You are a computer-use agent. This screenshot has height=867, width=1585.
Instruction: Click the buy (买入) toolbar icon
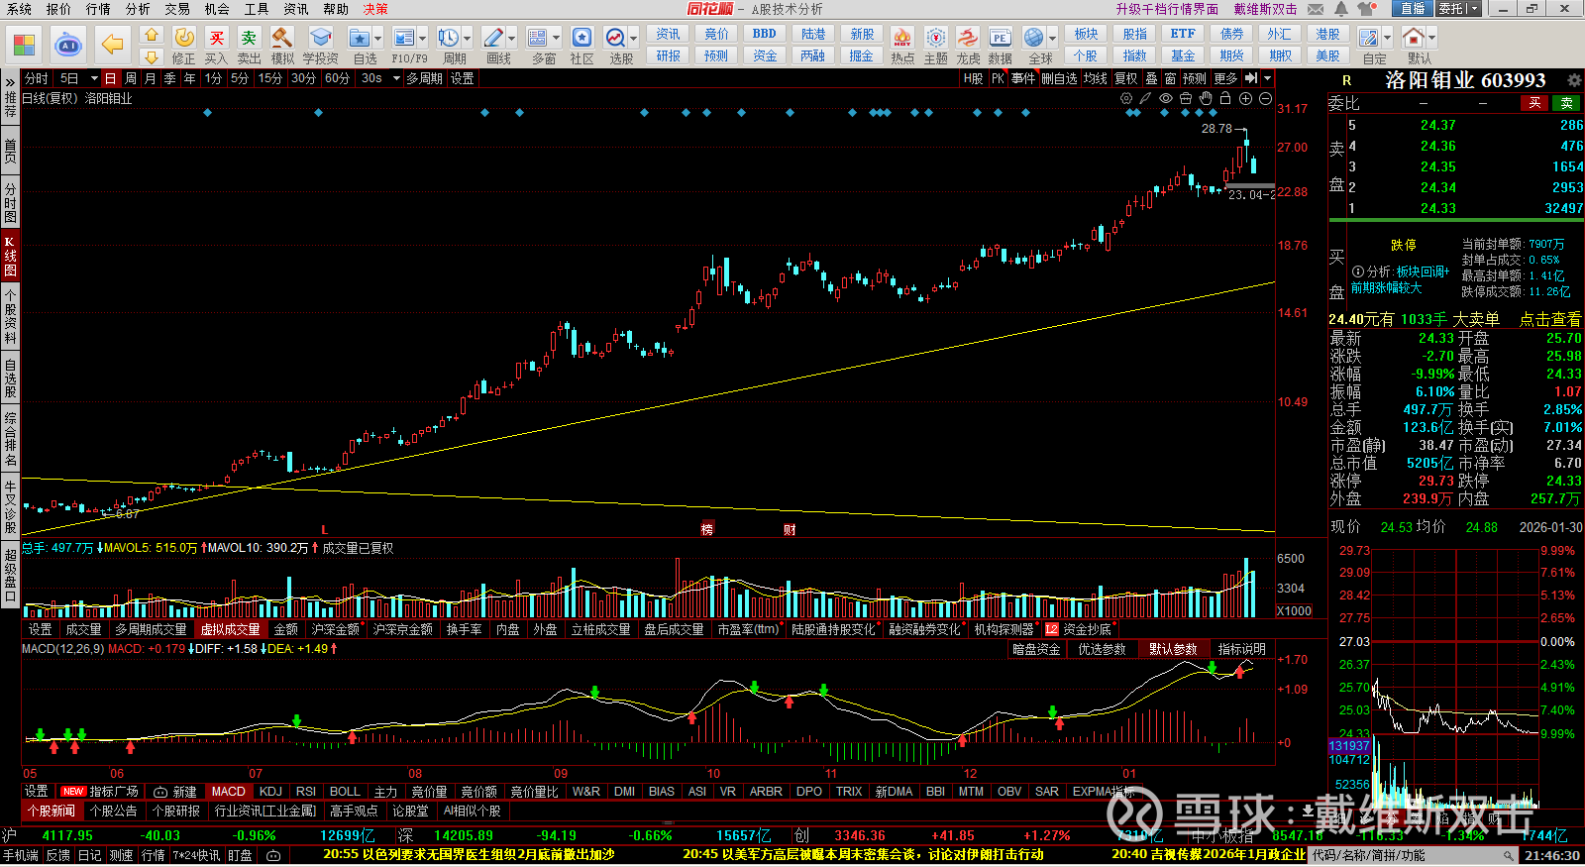pyautogui.click(x=217, y=39)
